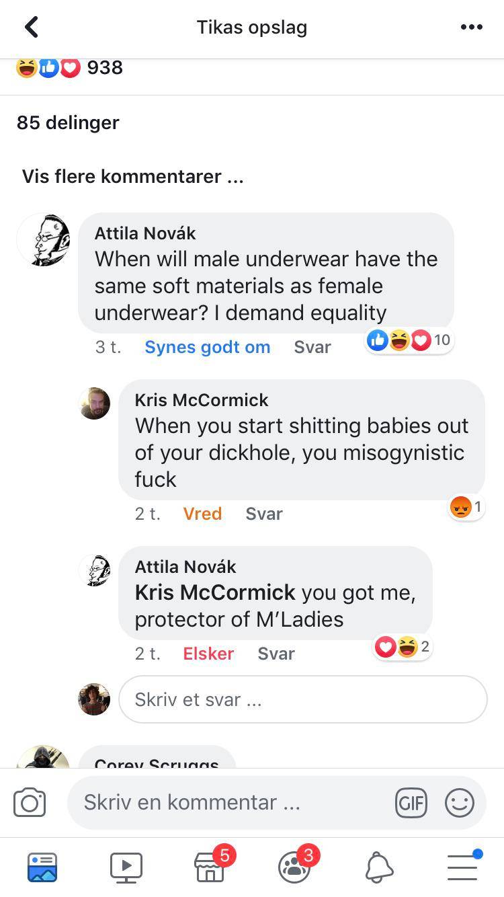Open the three-dot options menu
The image size is (504, 897).
(x=471, y=28)
